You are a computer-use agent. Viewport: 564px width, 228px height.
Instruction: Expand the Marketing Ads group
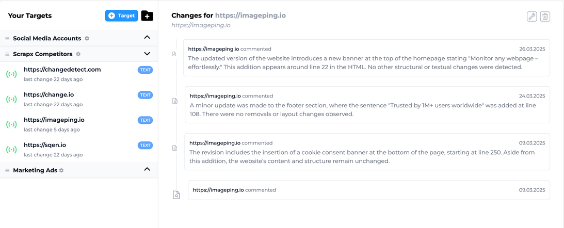pyautogui.click(x=147, y=169)
